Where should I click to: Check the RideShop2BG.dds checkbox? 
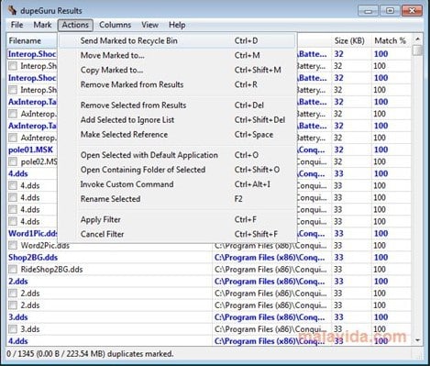(x=13, y=270)
